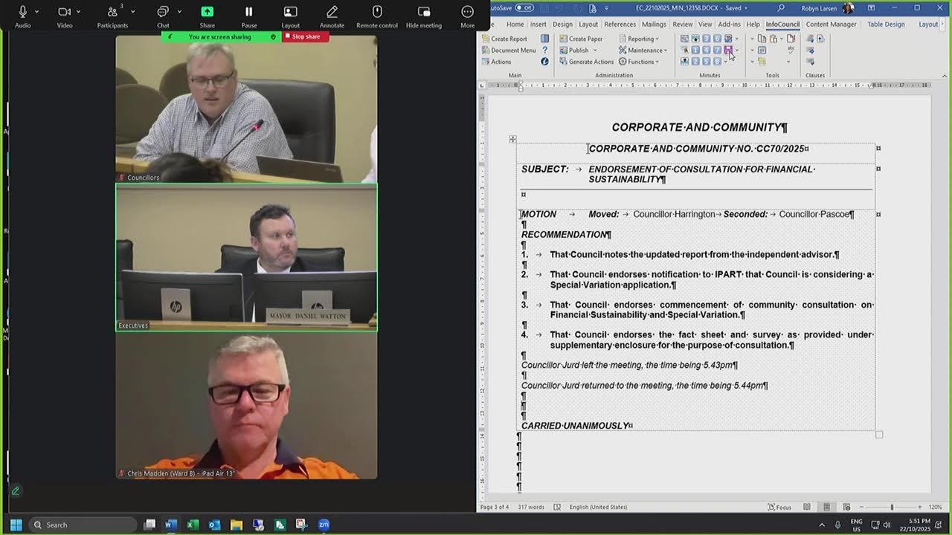The width and height of the screenshot is (952, 535).
Task: Click the 317 words count
Action: tap(532, 507)
